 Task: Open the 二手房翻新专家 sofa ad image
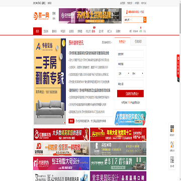(x=50, y=81)
